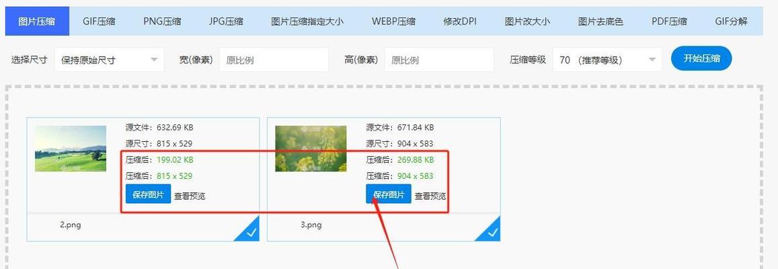Switch to the PNG压缩 tab

[x=162, y=22]
